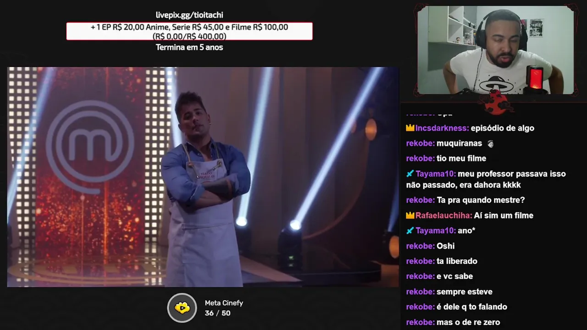Open the livepix.gg/tioitachi link text
587x330 pixels.
click(189, 15)
